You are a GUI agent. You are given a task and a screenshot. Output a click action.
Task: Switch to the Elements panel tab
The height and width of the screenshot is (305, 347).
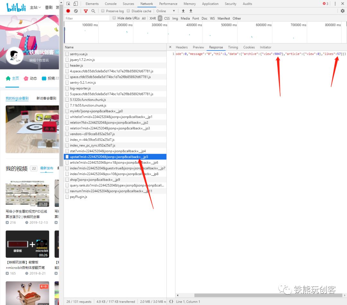[x=92, y=4]
